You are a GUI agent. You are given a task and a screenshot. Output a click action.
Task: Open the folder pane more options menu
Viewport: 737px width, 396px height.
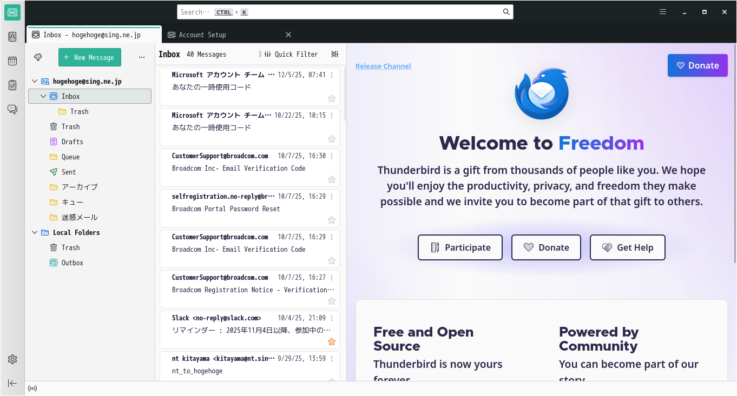pos(142,57)
